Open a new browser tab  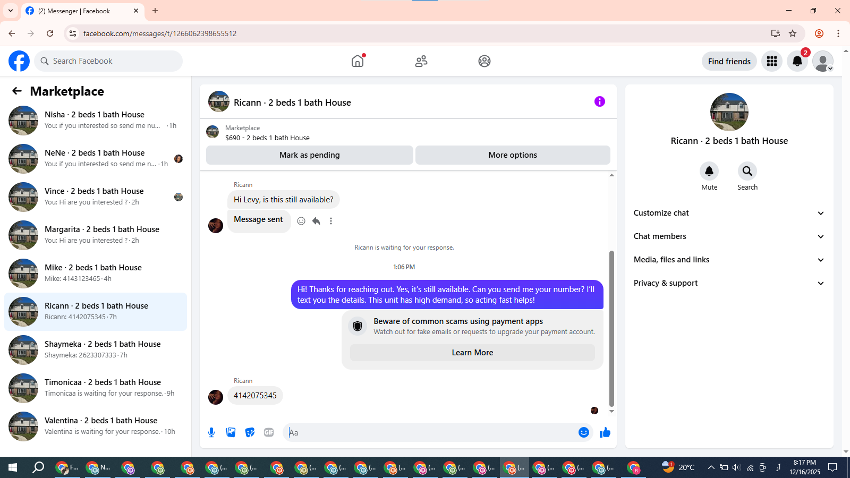point(155,11)
